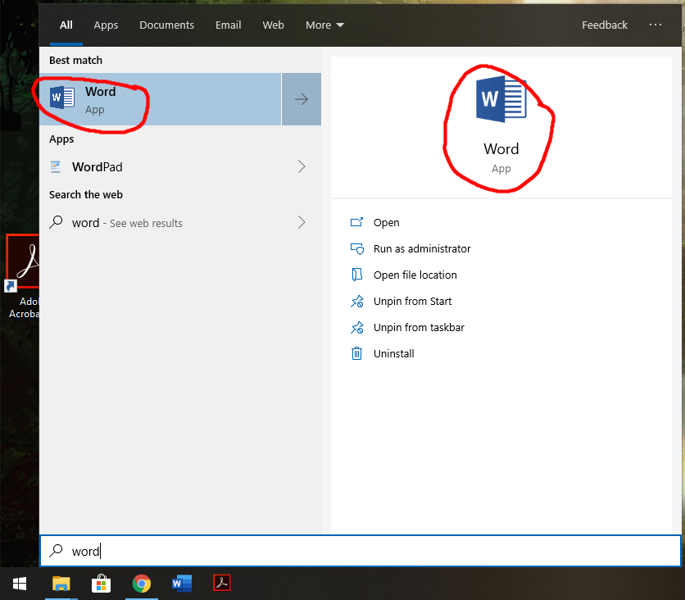Launch Google Chrome from the taskbar
Screen dimensions: 685x600
[x=142, y=584]
